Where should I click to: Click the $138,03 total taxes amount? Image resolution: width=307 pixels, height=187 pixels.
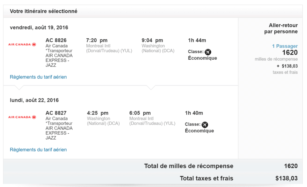click(x=286, y=178)
